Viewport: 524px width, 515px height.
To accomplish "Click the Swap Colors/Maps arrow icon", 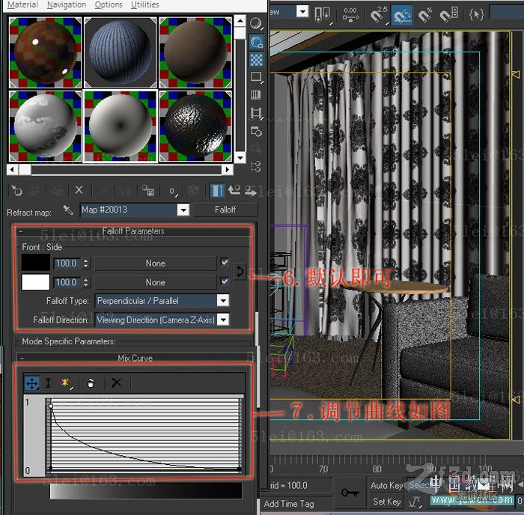I will click(240, 272).
